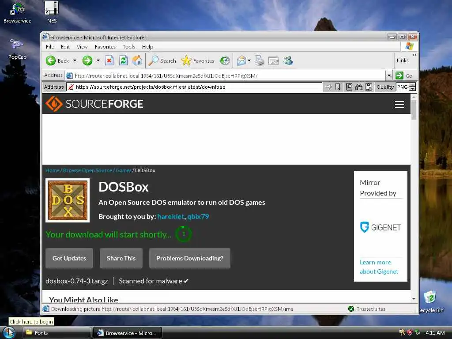
Task: Click the Gigenet mirror logo
Action: click(380, 227)
